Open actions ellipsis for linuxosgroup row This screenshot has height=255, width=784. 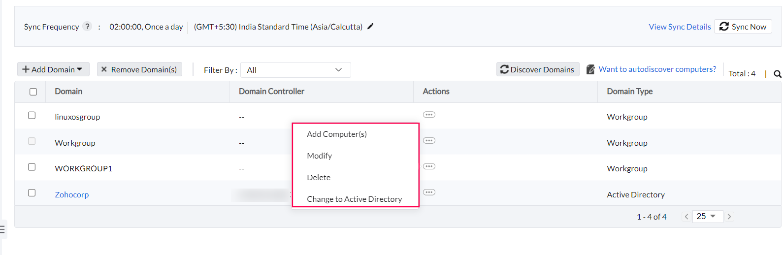tap(429, 115)
